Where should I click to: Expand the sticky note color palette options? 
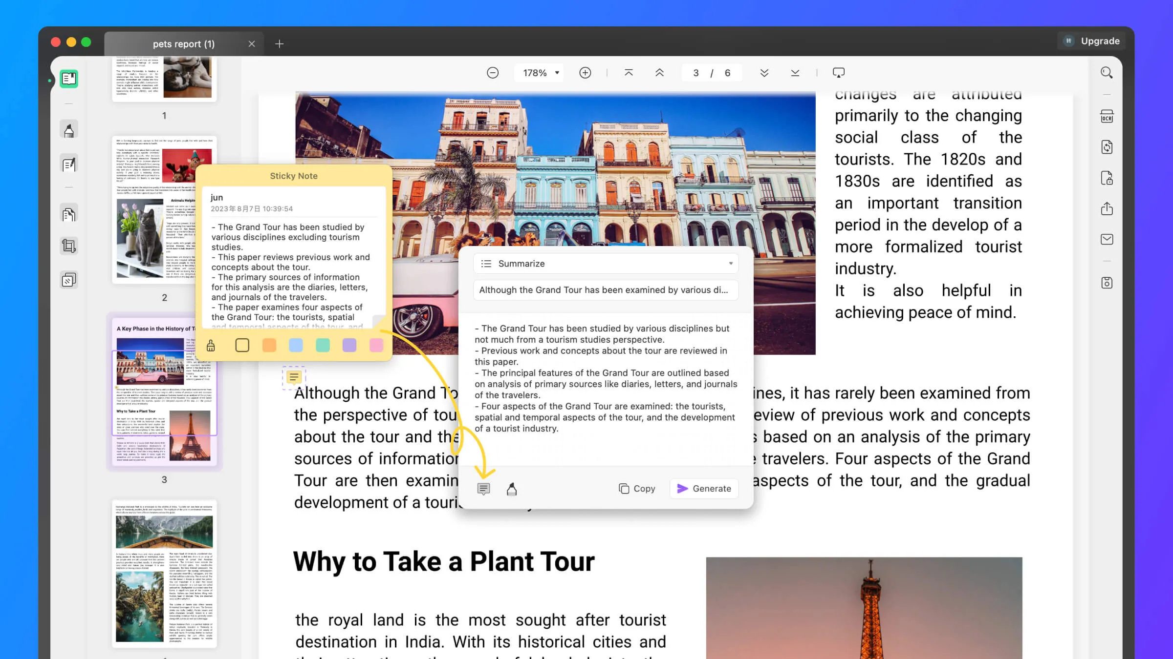(x=211, y=345)
